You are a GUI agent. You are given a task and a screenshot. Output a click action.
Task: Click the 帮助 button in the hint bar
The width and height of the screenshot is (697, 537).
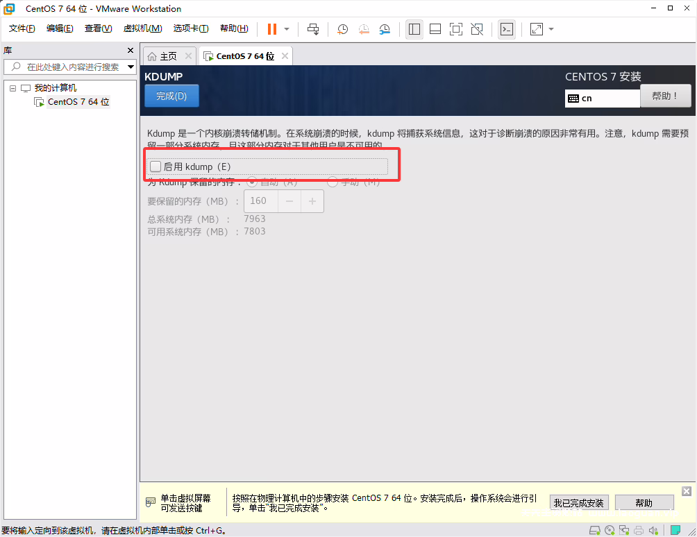tap(644, 503)
